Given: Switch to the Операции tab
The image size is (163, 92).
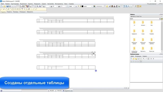Looking at the screenshot, I should tap(22, 12).
